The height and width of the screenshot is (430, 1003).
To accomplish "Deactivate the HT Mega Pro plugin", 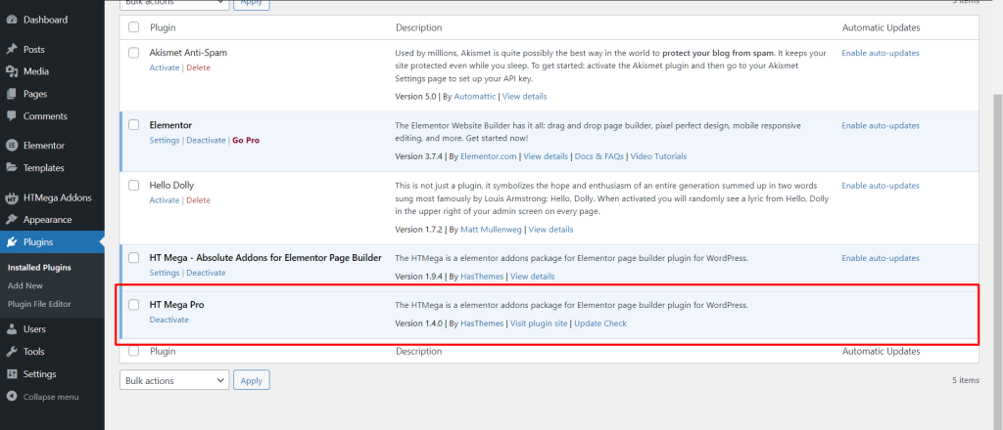I will [169, 321].
